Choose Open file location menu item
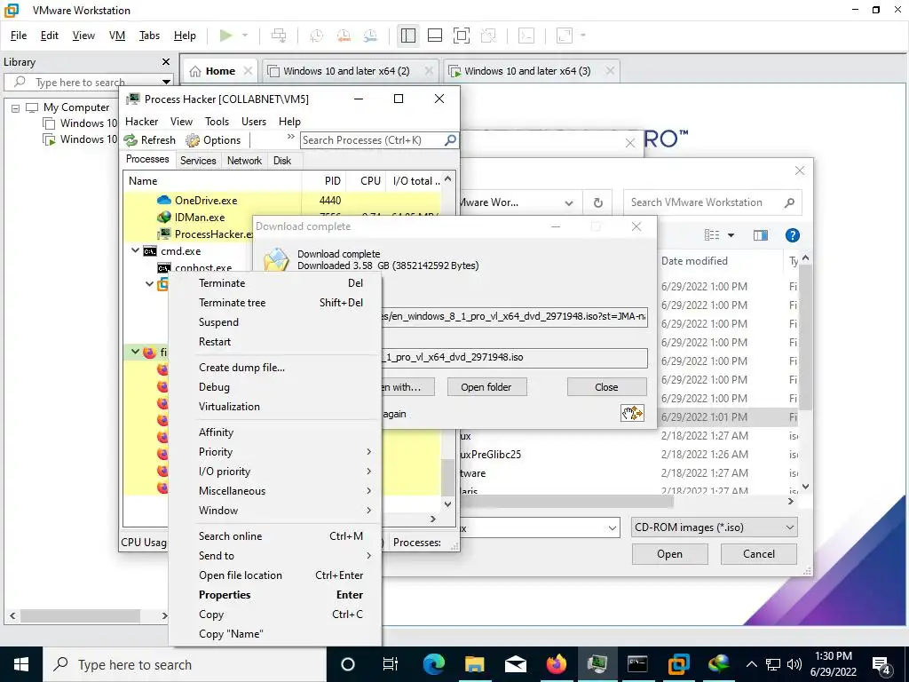Screen dimensions: 909x682 [x=275, y=575]
